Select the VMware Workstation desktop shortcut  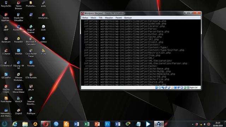click(18, 77)
